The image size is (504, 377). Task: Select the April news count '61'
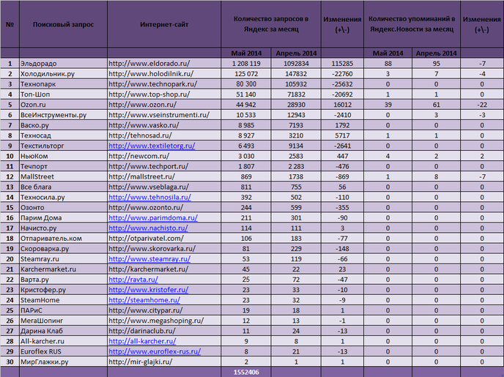point(436,105)
